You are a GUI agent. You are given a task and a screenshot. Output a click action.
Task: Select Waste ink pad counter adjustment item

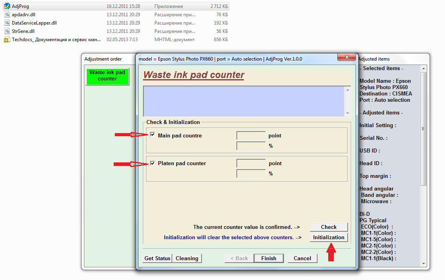tap(107, 76)
